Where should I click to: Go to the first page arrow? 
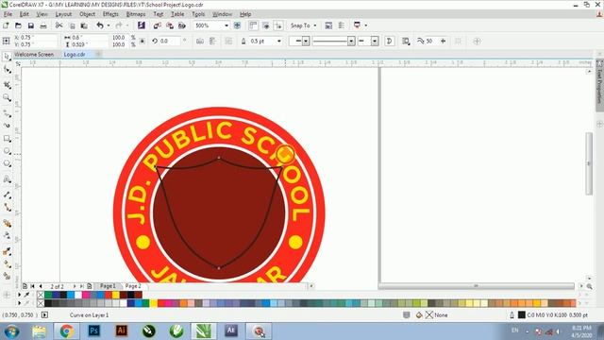point(32,286)
